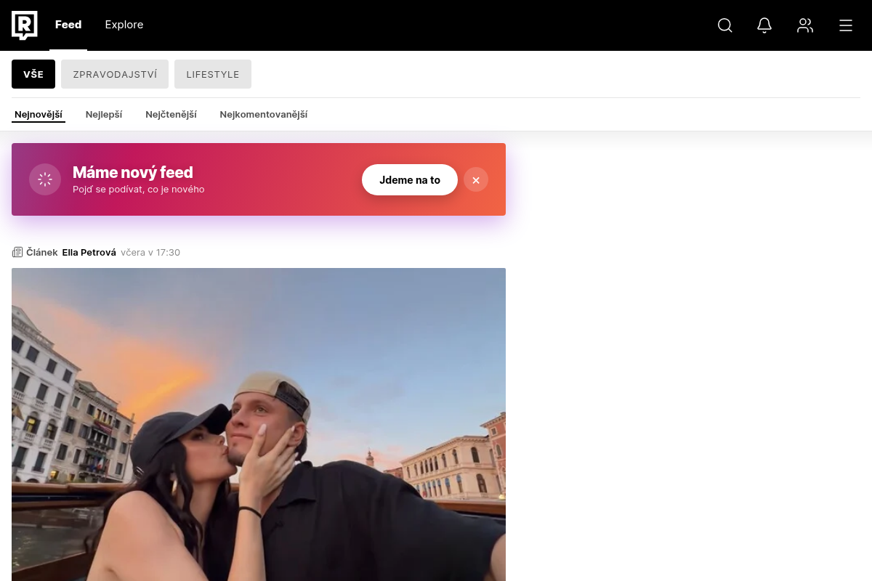Screen dimensions: 872x581
Task: Sort by Nejčtenější
Action: (x=171, y=115)
